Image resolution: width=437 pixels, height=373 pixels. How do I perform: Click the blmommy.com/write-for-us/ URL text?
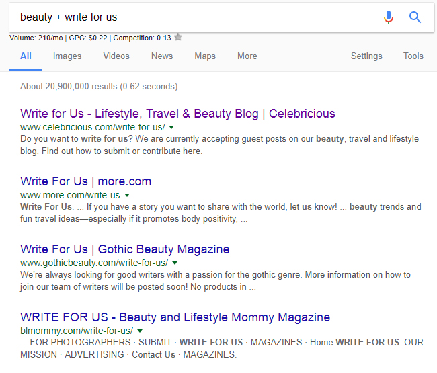tap(77, 331)
